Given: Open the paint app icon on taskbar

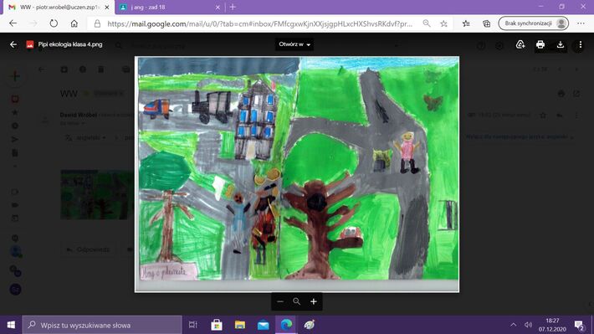Looking at the screenshot, I should click(x=310, y=325).
